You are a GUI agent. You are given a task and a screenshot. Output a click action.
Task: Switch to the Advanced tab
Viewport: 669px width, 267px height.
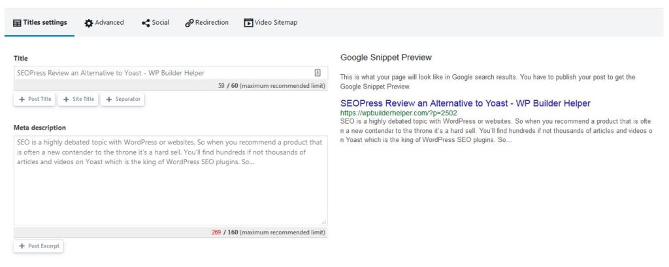104,23
